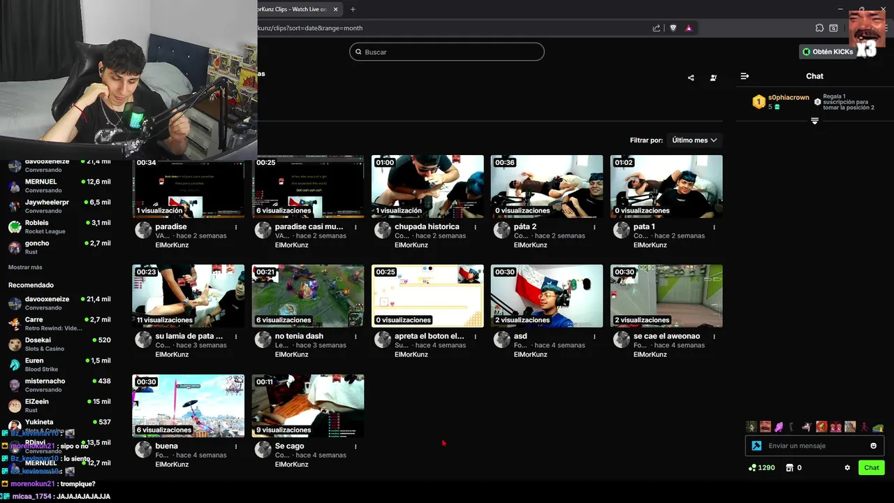Open Carre recommended channel
894x503 pixels.
coord(59,323)
